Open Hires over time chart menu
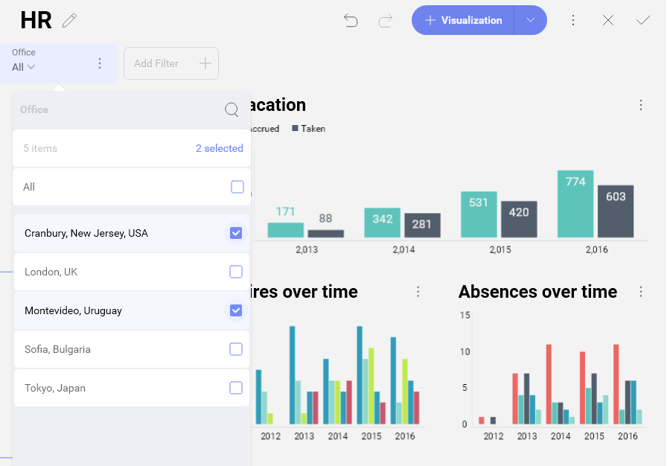Viewport: 670px width, 466px height. (418, 292)
